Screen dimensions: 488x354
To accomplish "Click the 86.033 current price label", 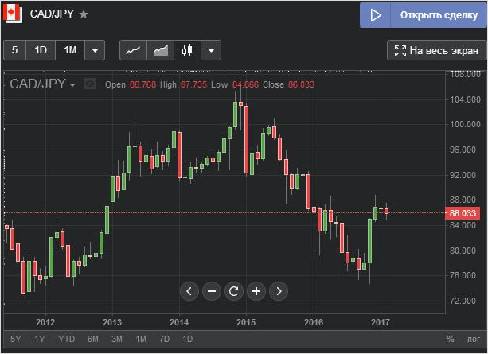I will pyautogui.click(x=463, y=213).
